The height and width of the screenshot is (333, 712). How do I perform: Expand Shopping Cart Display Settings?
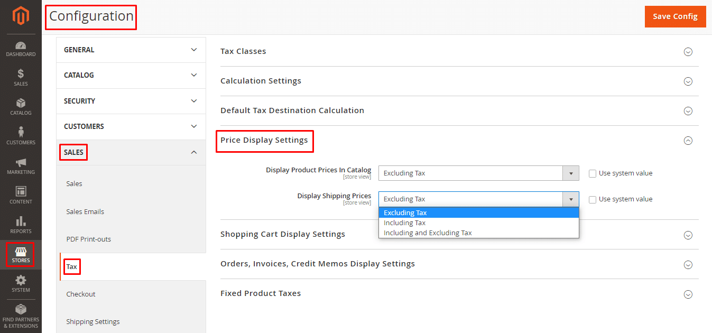(x=688, y=235)
